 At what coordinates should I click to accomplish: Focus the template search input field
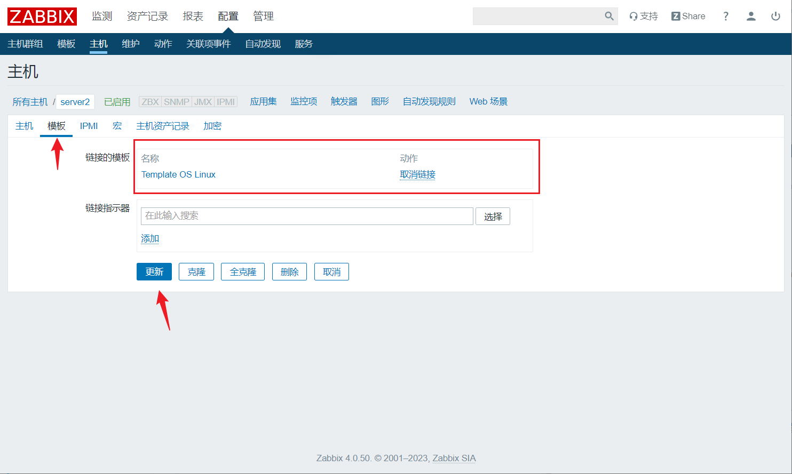pyautogui.click(x=307, y=216)
